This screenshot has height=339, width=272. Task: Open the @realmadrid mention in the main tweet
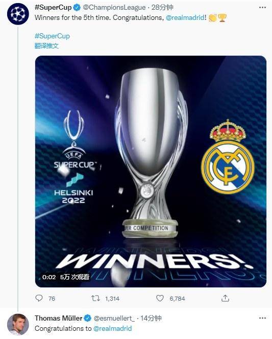click(x=185, y=18)
